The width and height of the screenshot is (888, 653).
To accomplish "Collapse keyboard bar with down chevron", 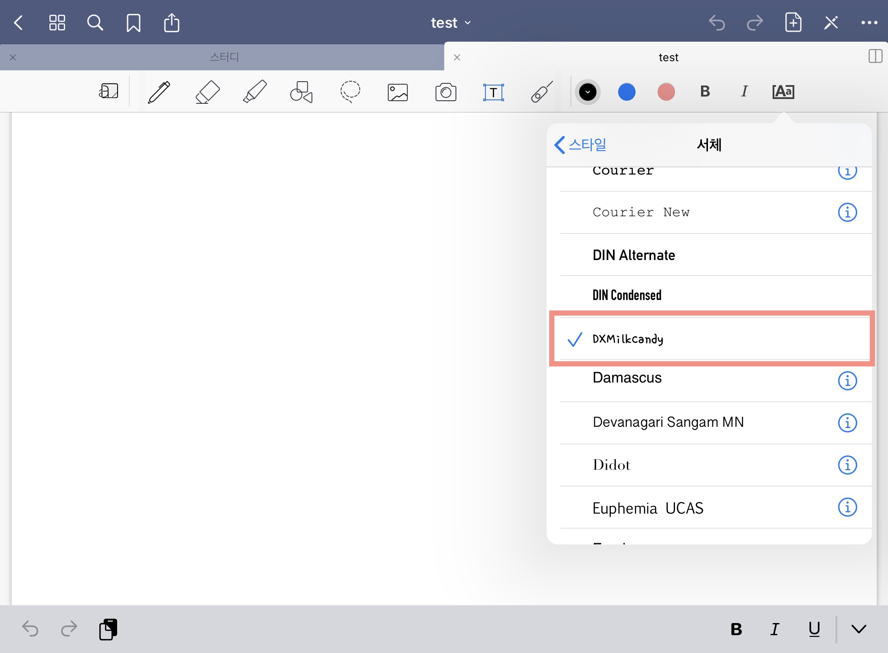I will (x=859, y=629).
